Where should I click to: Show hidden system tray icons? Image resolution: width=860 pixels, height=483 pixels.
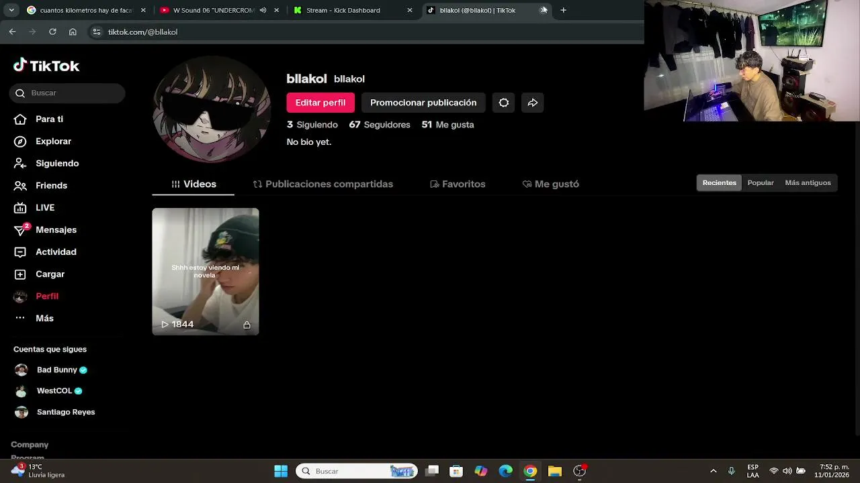pos(714,471)
